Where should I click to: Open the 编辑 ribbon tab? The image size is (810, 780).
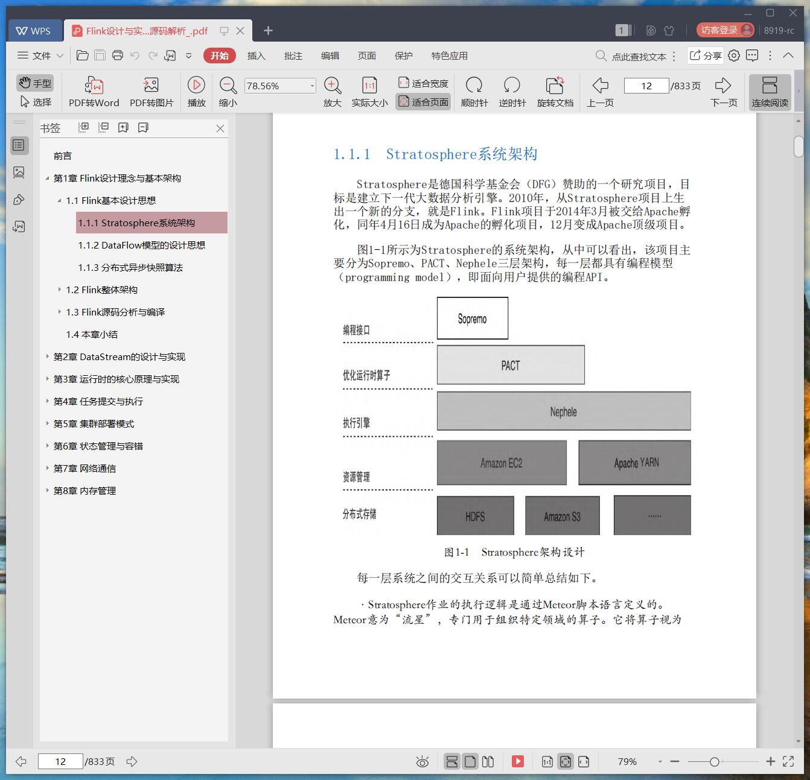tap(330, 55)
